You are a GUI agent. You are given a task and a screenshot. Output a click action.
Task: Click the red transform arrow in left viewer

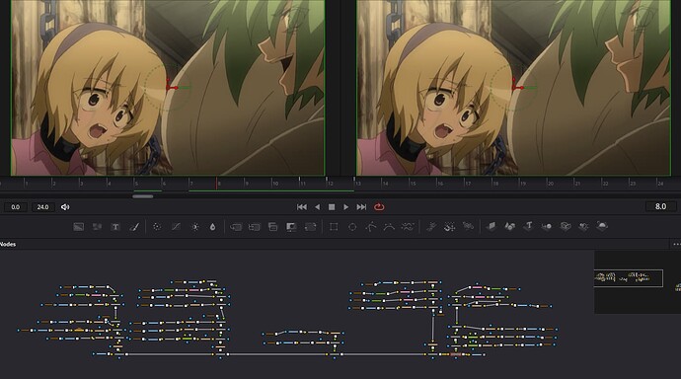click(172, 87)
